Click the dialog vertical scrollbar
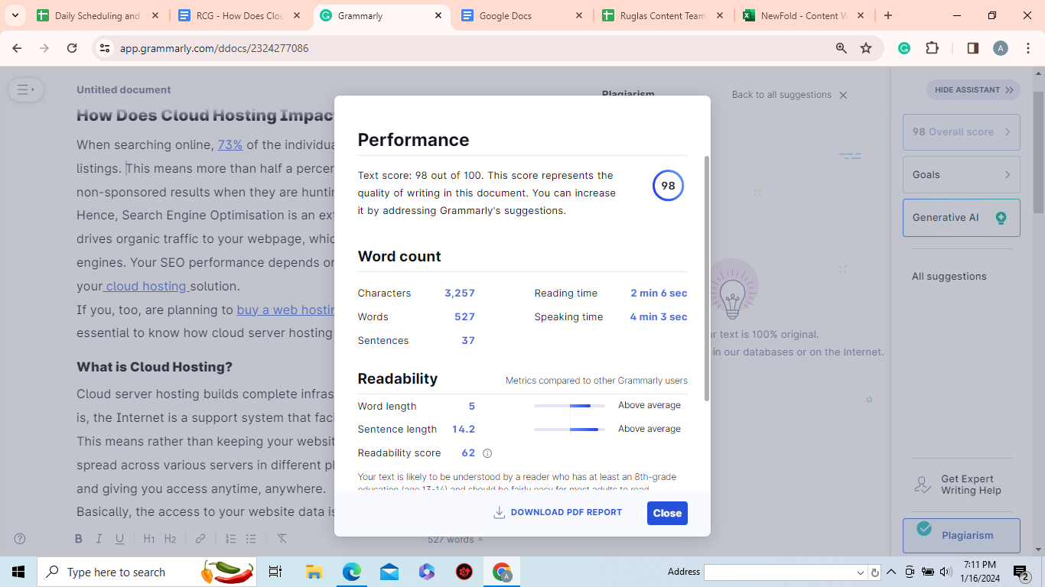Viewport: 1045px width, 587px height. pyautogui.click(x=707, y=279)
